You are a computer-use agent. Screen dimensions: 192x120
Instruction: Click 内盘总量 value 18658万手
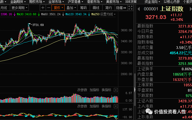click(x=182, y=74)
